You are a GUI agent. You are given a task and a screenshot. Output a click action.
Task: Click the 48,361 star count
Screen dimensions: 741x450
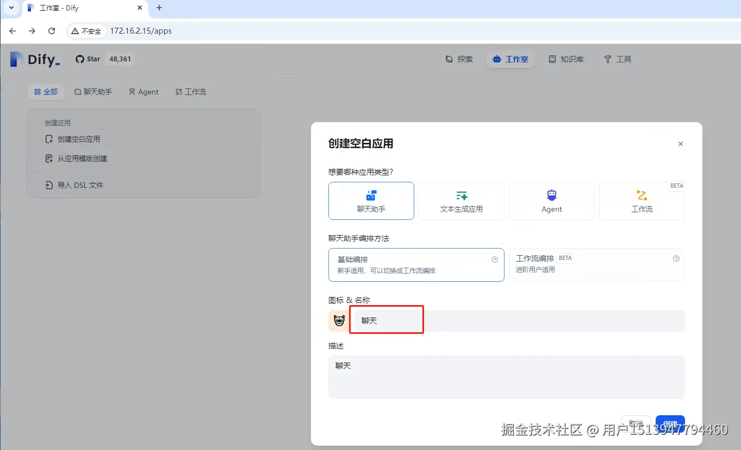click(120, 59)
